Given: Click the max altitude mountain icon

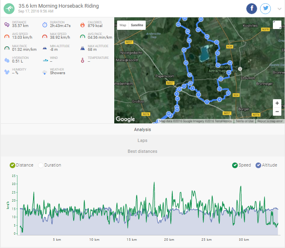Looking at the screenshot, I should (82, 48).
